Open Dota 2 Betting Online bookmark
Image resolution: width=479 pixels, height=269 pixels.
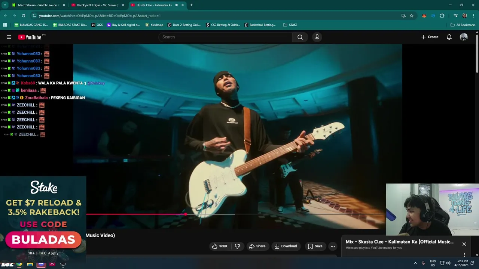184,25
